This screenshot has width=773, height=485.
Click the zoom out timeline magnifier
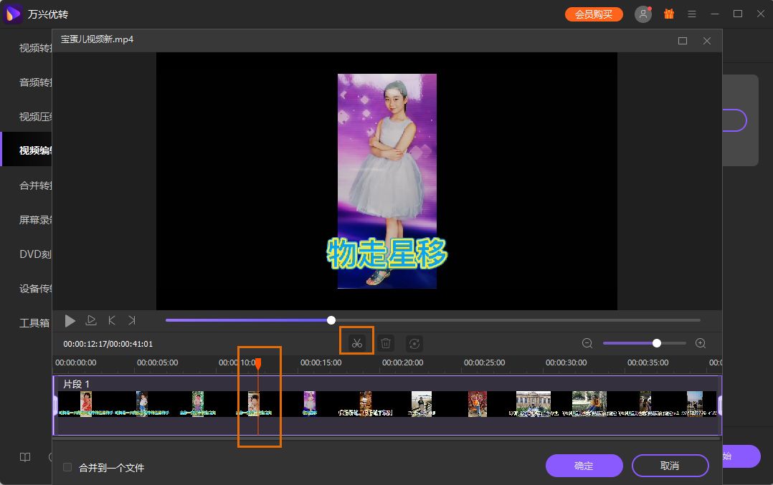pyautogui.click(x=587, y=343)
